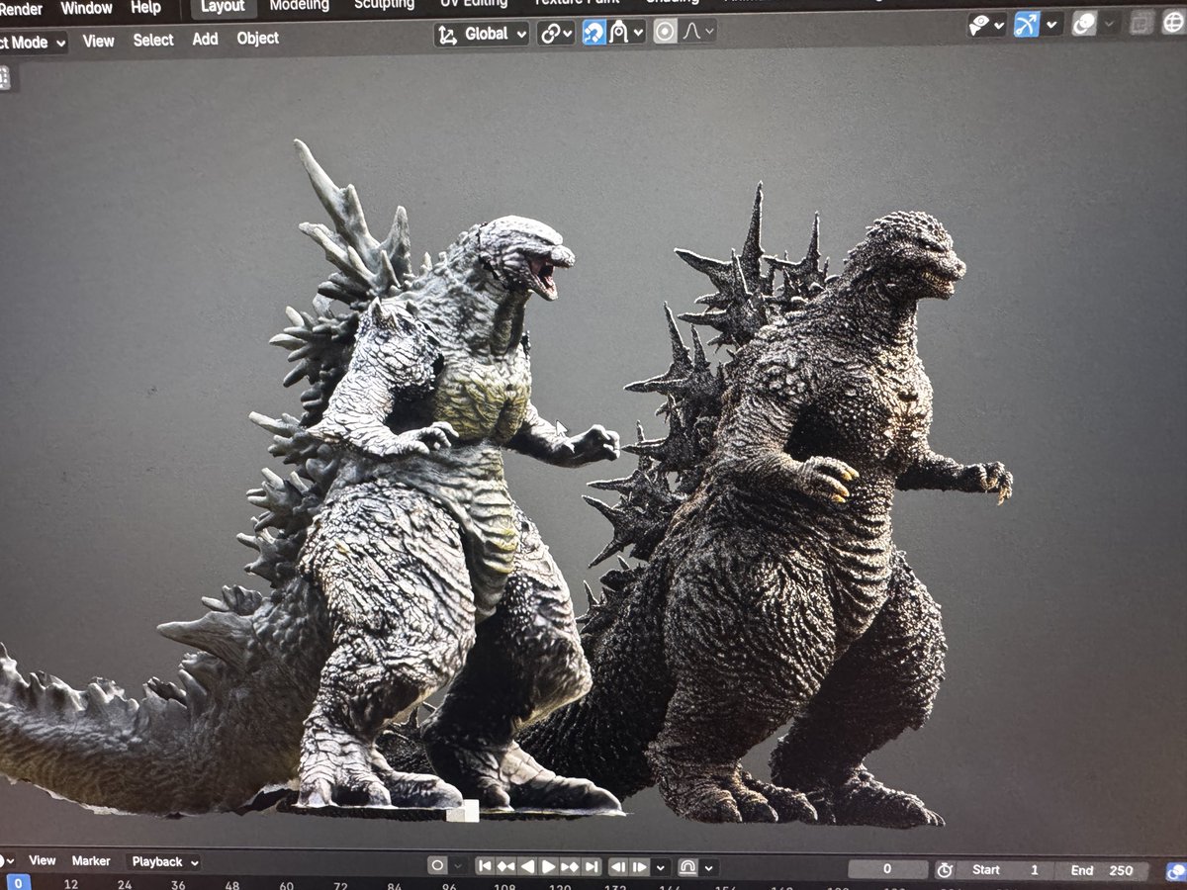Open object visibility and selectability dropdown
The width and height of the screenshot is (1187, 890).
[986, 25]
